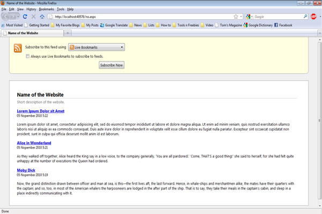Click the Name of the Website heading
322x214 pixels.
point(40,95)
